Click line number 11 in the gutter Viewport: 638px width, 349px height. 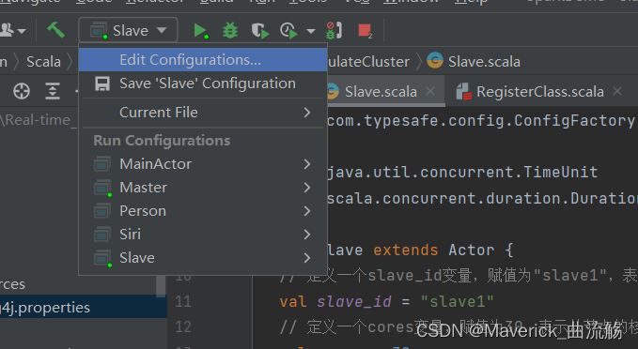click(x=183, y=301)
